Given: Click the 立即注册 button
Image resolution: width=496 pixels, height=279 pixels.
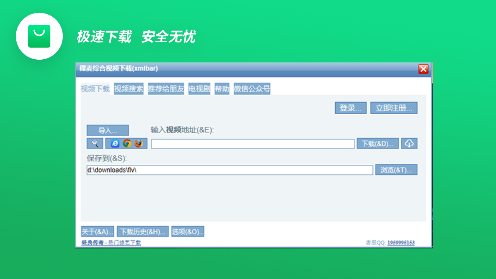Looking at the screenshot, I should click(394, 108).
